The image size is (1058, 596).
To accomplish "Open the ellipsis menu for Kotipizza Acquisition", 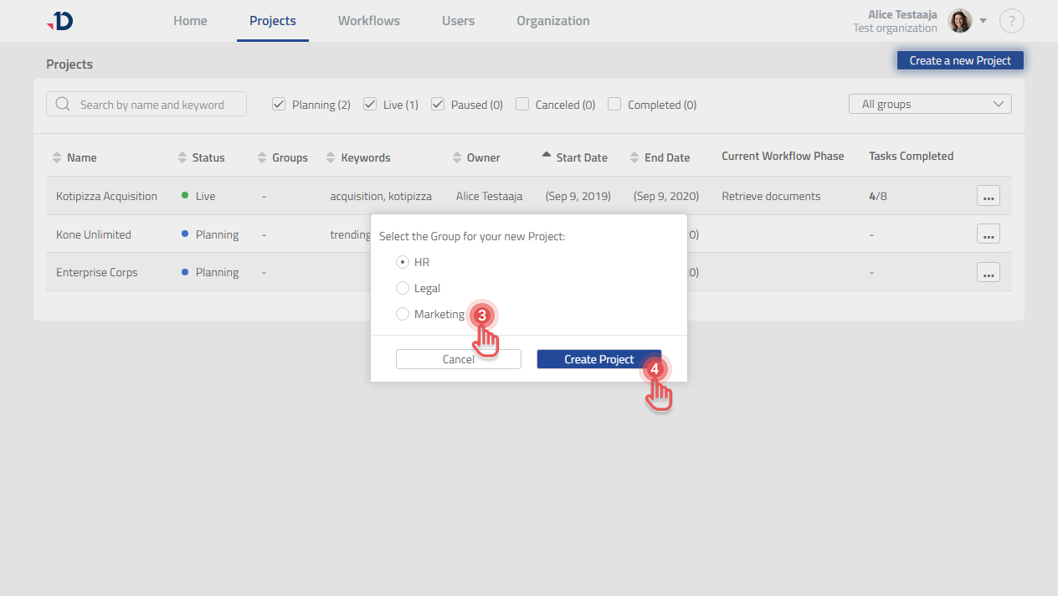I will (988, 196).
